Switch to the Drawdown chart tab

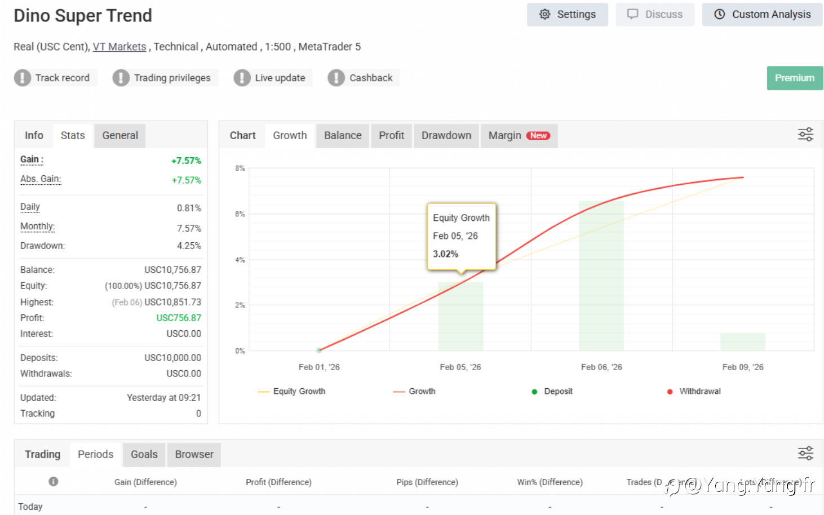point(446,136)
